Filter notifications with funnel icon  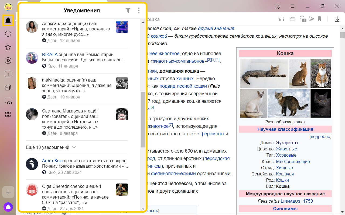tap(128, 10)
